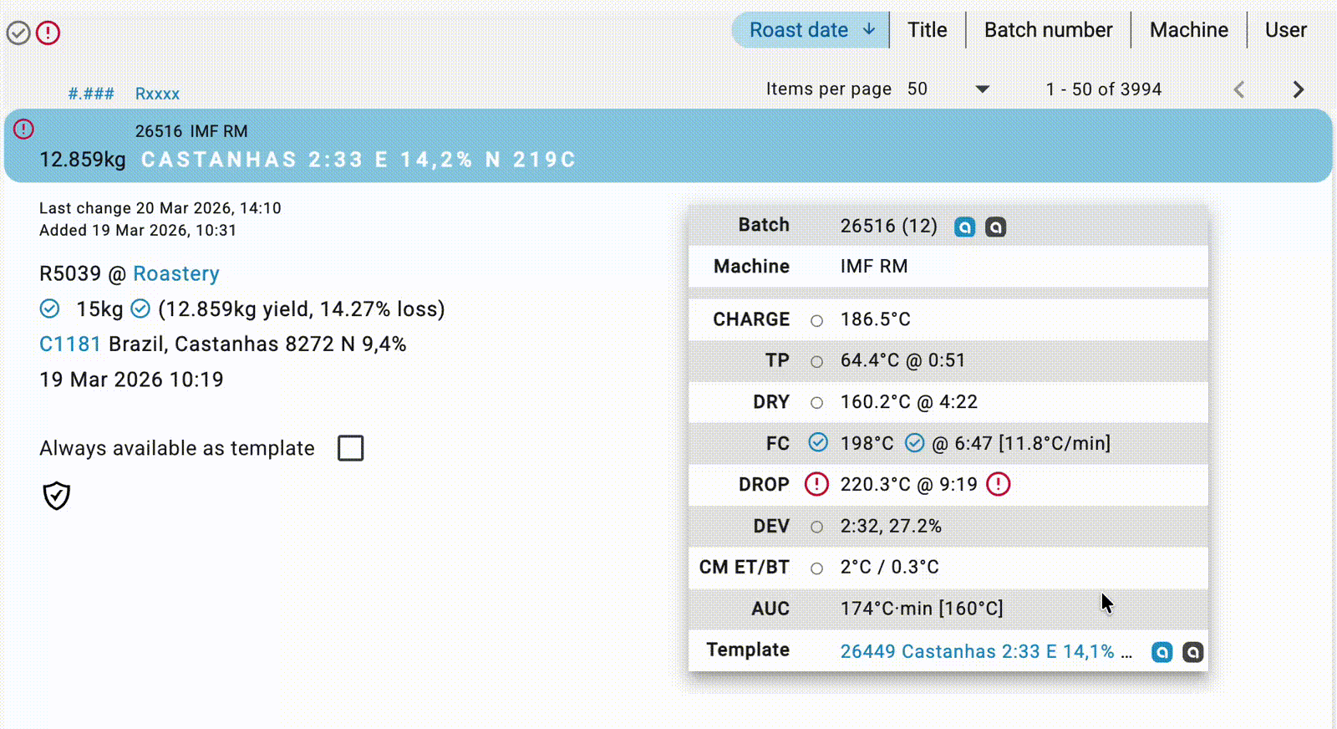The image size is (1337, 729).
Task: Toggle the FC status check circle
Action: pos(818,443)
